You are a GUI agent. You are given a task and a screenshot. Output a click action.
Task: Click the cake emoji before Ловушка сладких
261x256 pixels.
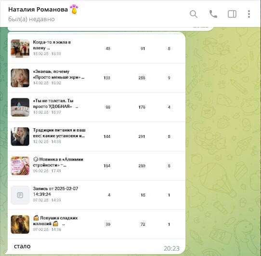[36, 217]
